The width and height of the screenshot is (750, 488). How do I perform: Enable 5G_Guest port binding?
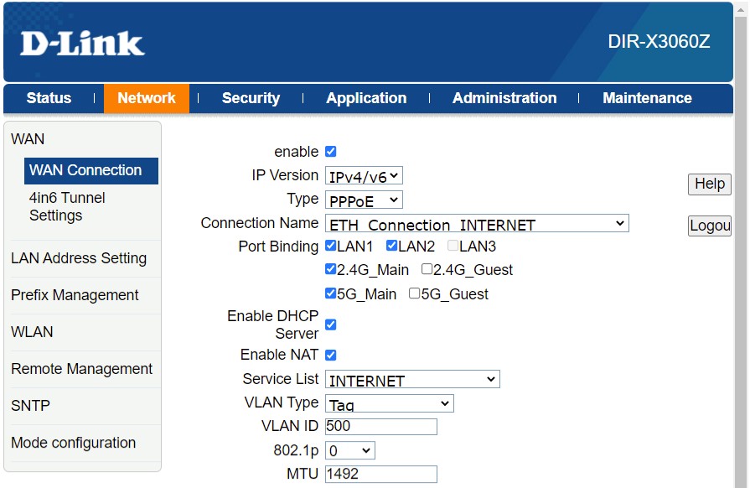[415, 294]
